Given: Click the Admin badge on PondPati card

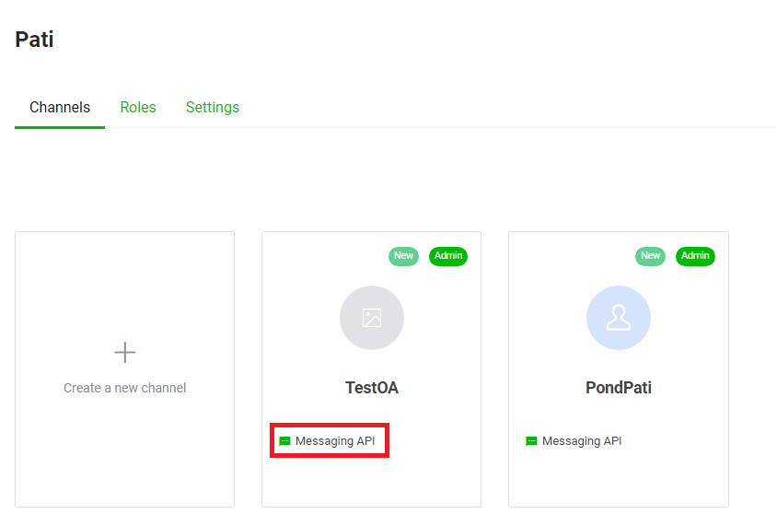Looking at the screenshot, I should point(695,256).
